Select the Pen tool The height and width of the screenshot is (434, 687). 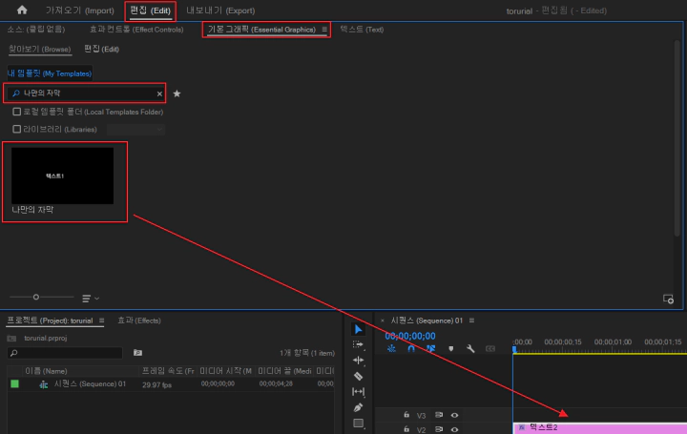(358, 407)
